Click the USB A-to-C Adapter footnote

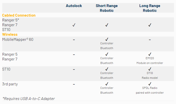29,98
